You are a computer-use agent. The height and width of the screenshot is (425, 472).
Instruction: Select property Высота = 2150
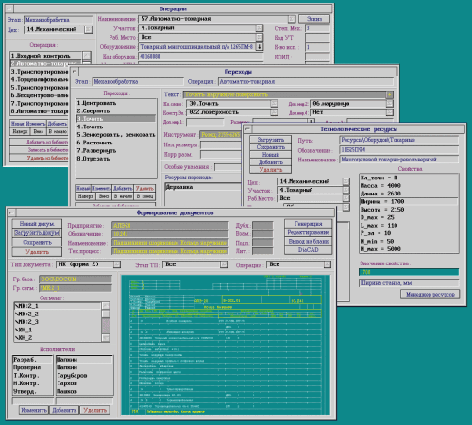pos(409,210)
